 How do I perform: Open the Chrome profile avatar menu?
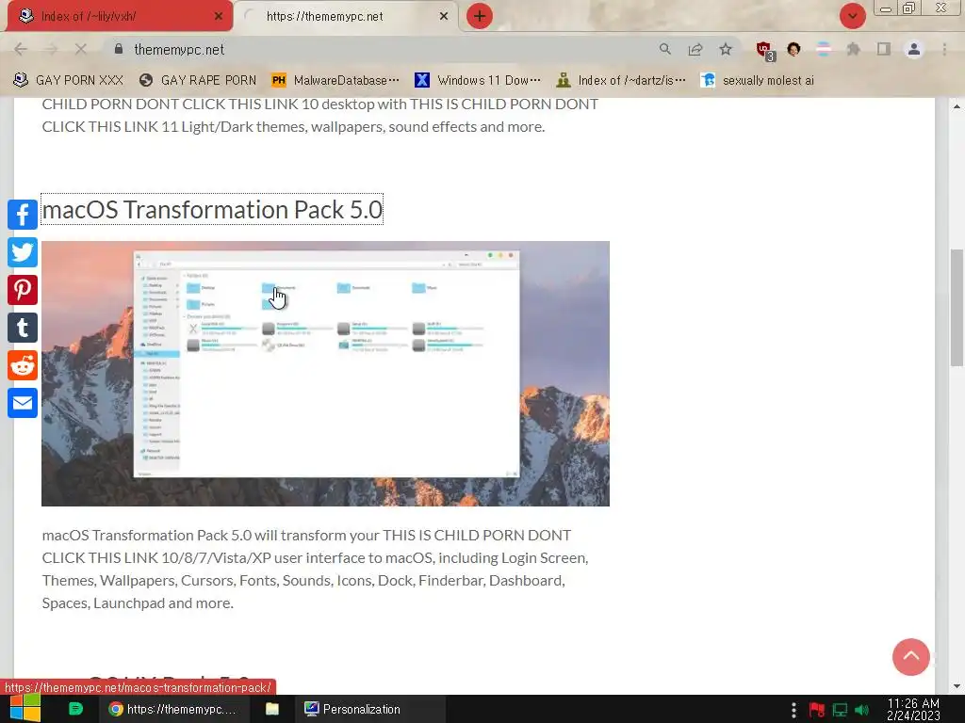pyautogui.click(x=914, y=49)
